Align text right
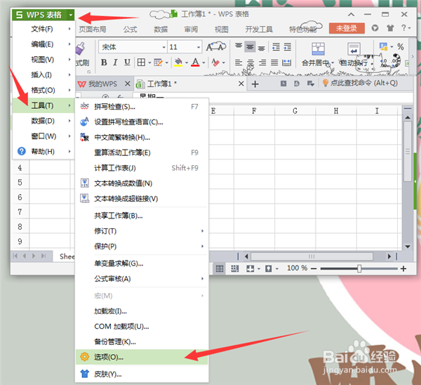This screenshot has width=421, height=385. [x=262, y=63]
